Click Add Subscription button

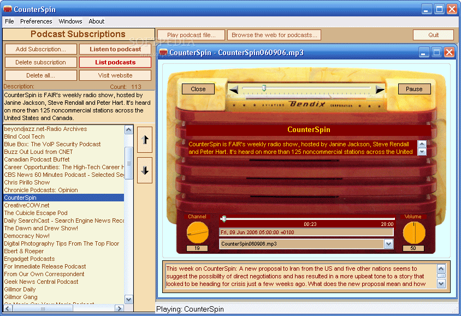point(40,49)
